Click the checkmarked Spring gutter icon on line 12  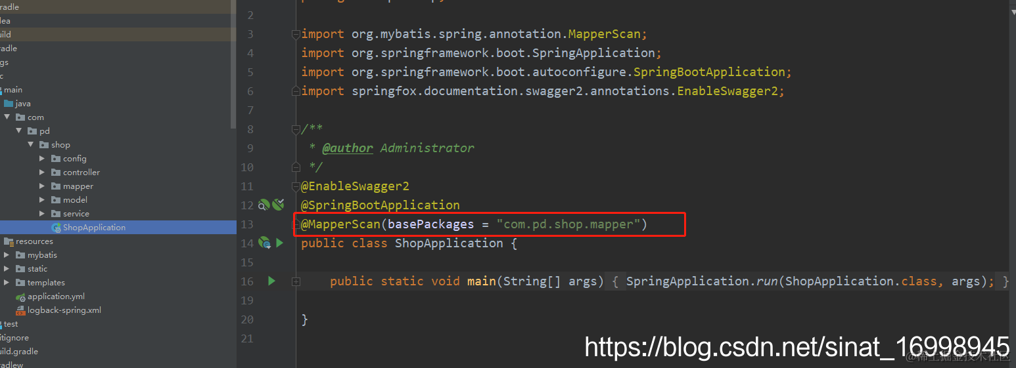tap(278, 205)
